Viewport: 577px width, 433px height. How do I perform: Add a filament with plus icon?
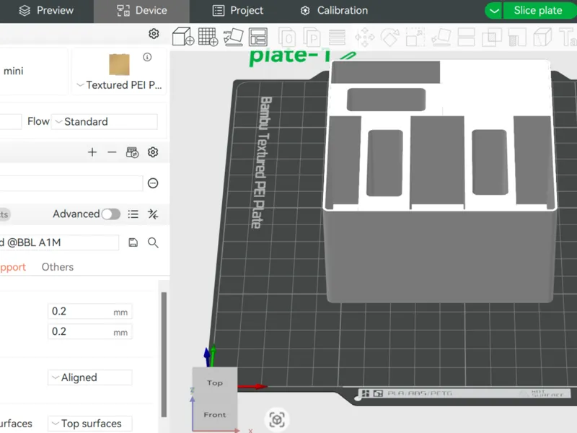pos(92,152)
